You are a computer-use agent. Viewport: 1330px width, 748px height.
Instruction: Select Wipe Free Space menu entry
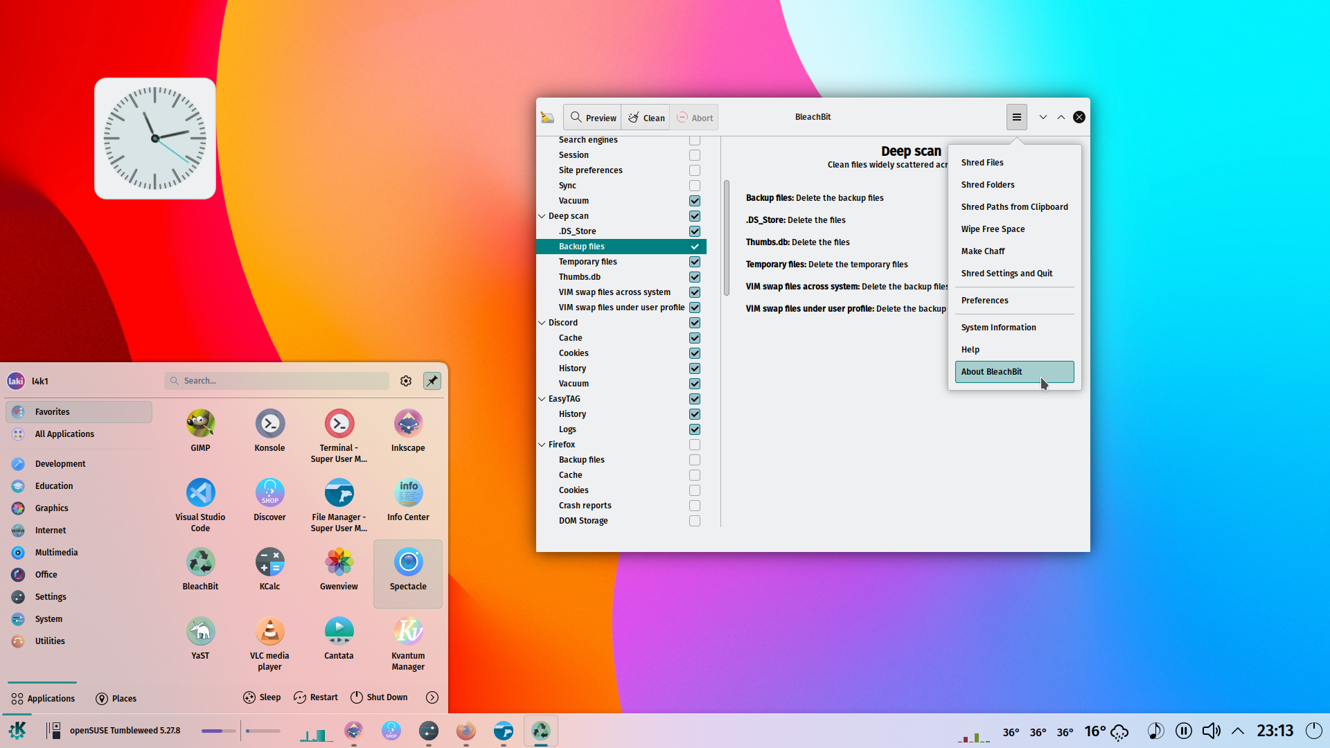[x=1014, y=229]
